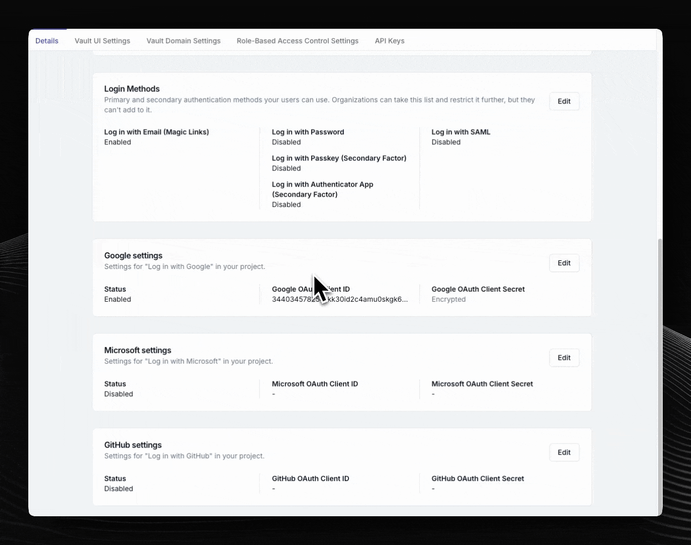The width and height of the screenshot is (691, 545).
Task: Edit the Google settings
Action: tap(564, 263)
